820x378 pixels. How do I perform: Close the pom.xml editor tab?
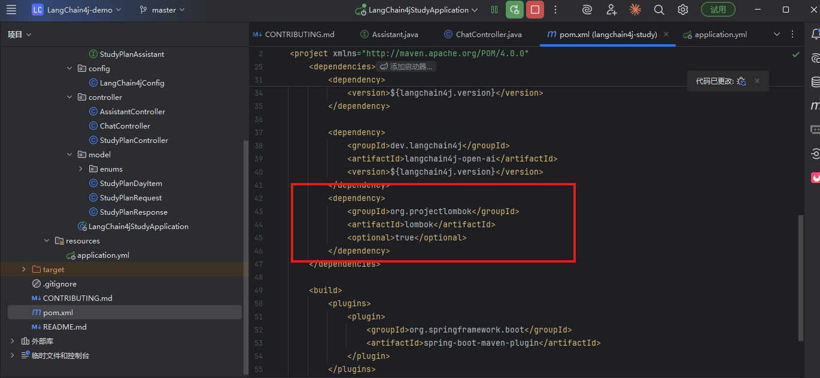(667, 35)
